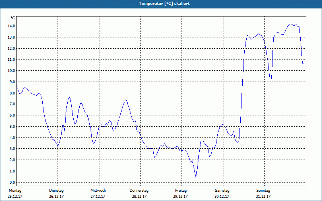Select the 'Montag' day label

point(15,191)
